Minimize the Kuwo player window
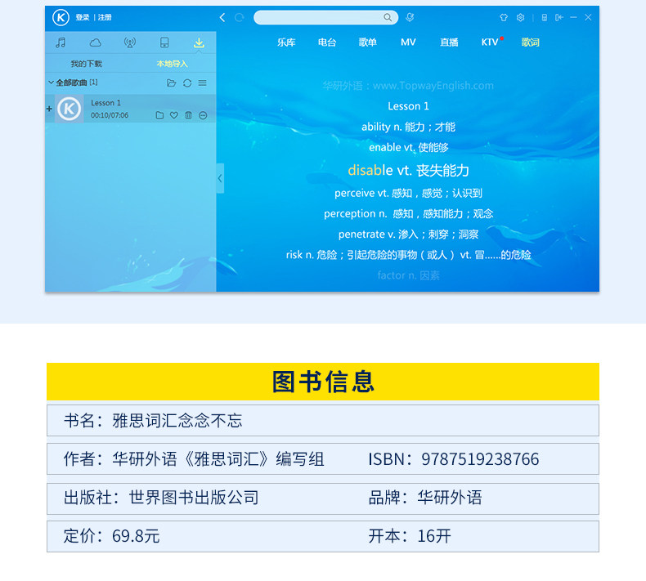Image resolution: width=646 pixels, height=581 pixels. (x=573, y=17)
